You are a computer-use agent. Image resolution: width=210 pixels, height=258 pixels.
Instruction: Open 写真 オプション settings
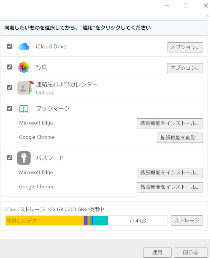click(x=185, y=68)
